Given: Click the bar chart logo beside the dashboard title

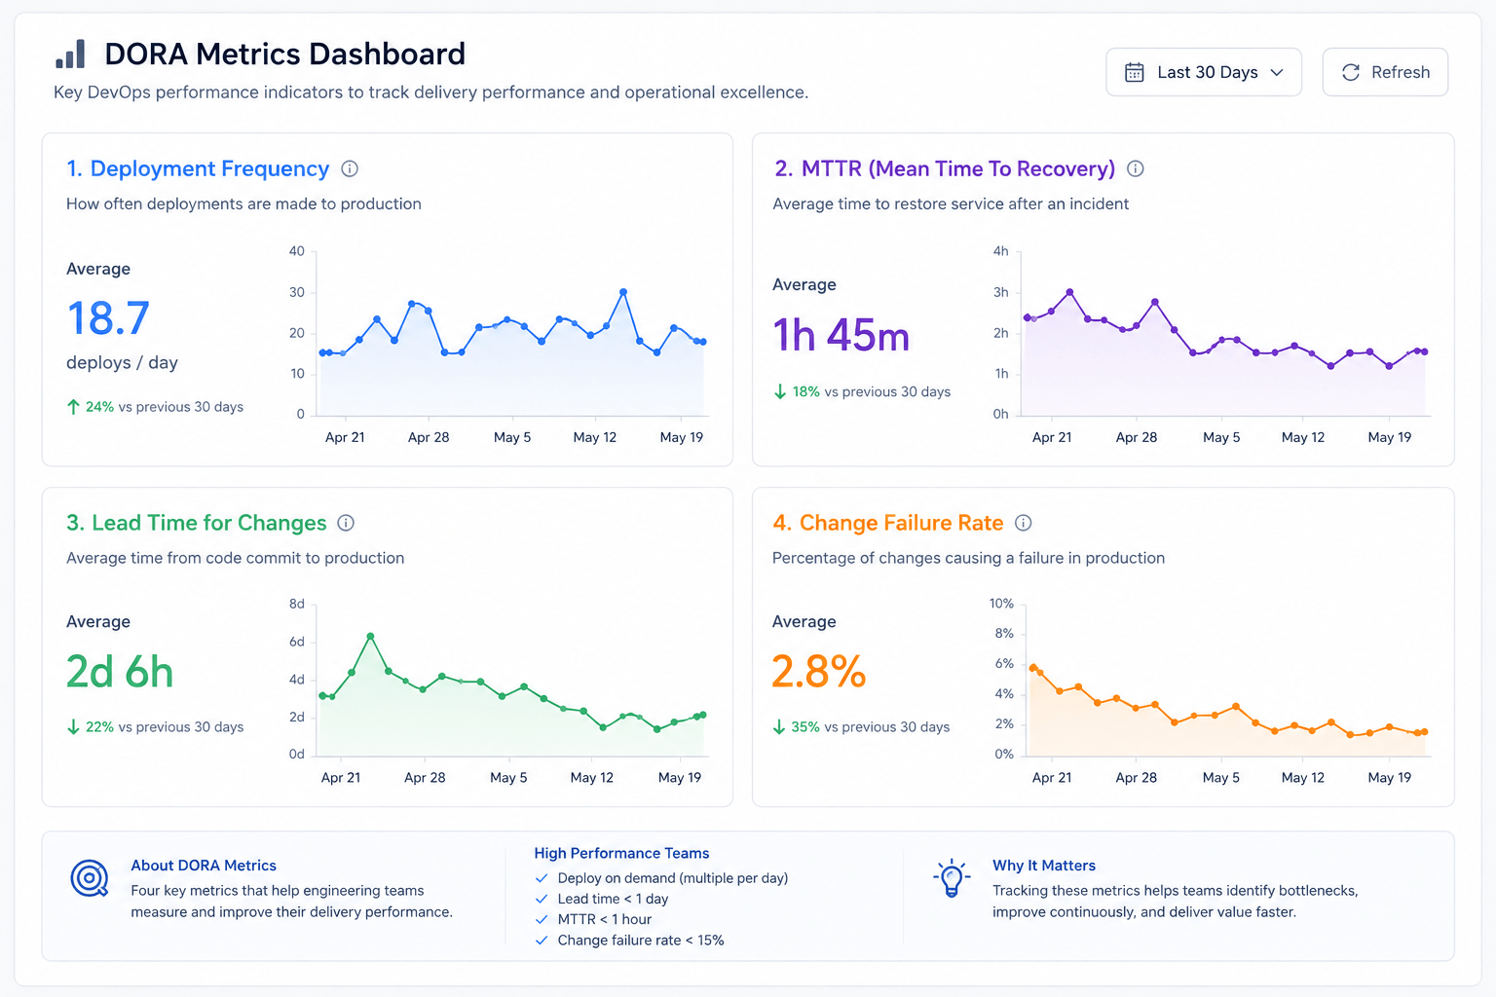Looking at the screenshot, I should pos(70,54).
